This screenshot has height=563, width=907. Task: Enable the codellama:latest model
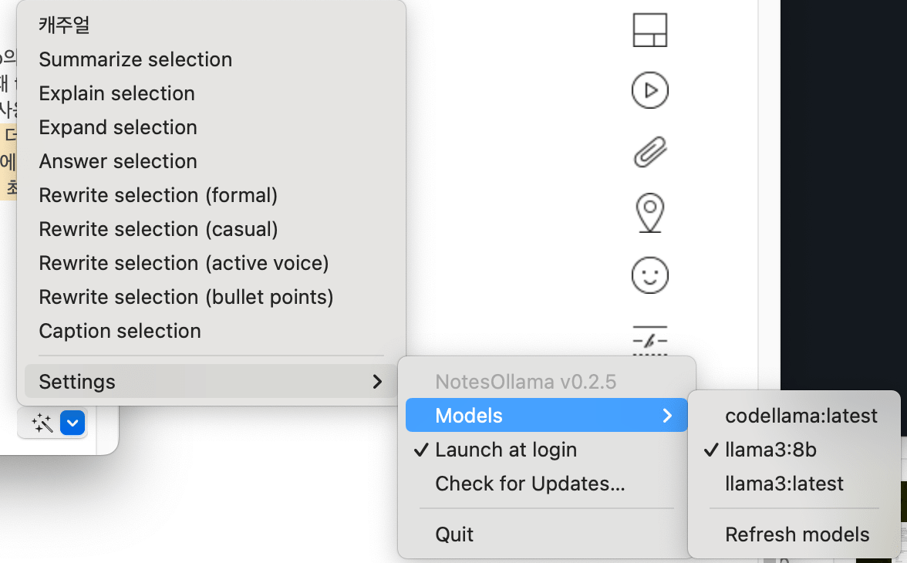click(x=801, y=416)
